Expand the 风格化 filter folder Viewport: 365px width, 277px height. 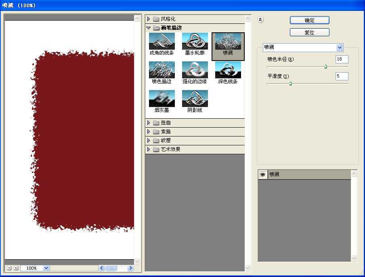coord(149,19)
